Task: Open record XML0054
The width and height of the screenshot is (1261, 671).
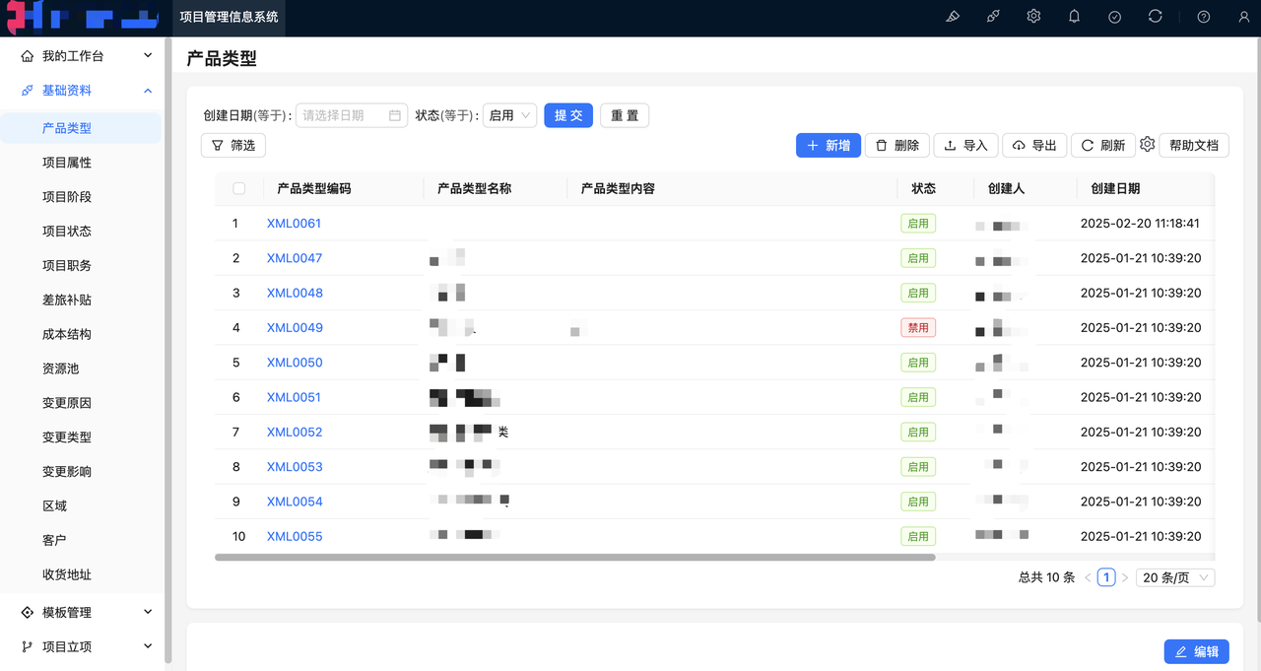Action: click(295, 502)
